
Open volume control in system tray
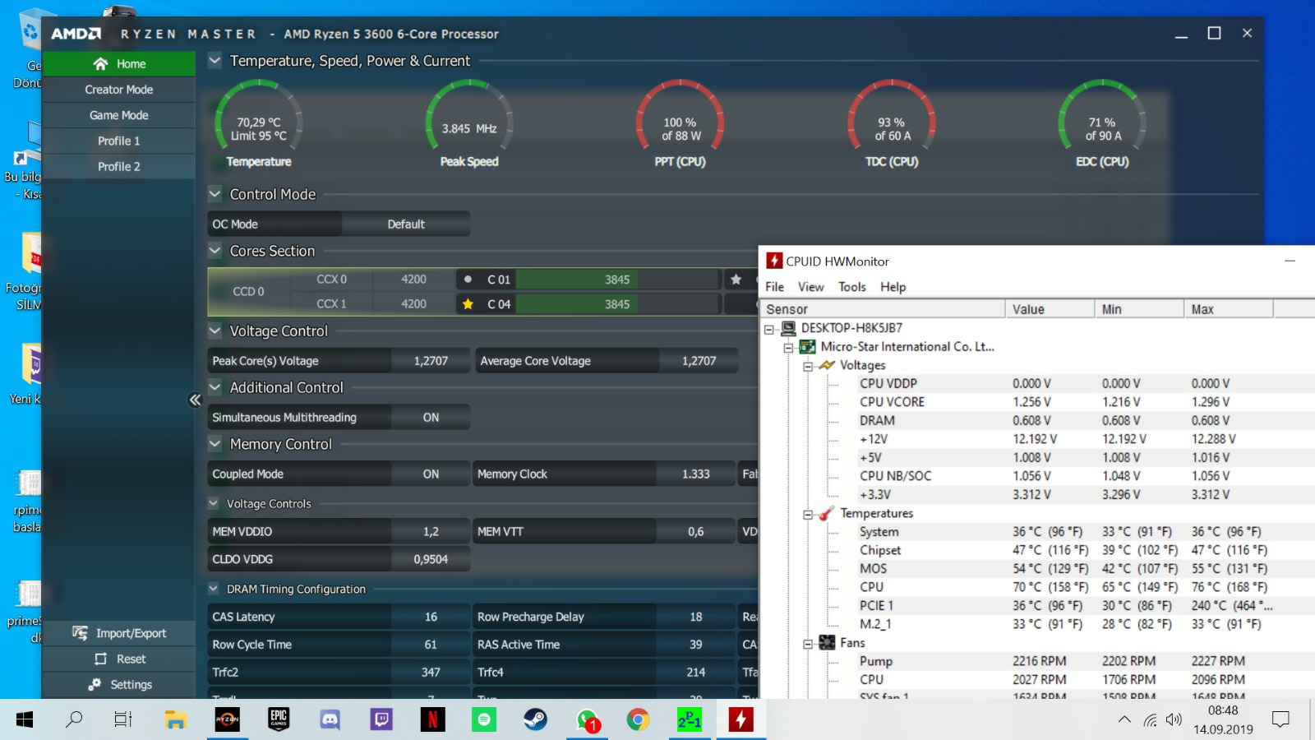(x=1174, y=720)
